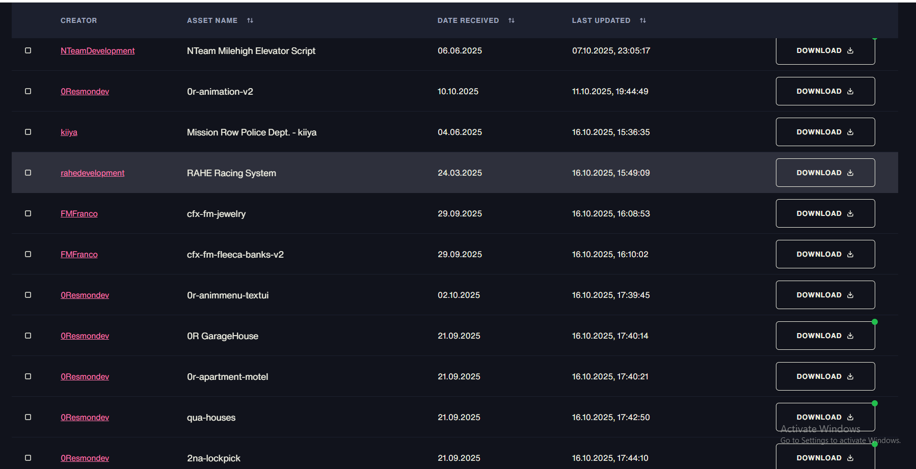The width and height of the screenshot is (916, 469).
Task: Click update time 11.10.2025, 19:44:49
Action: tap(610, 91)
